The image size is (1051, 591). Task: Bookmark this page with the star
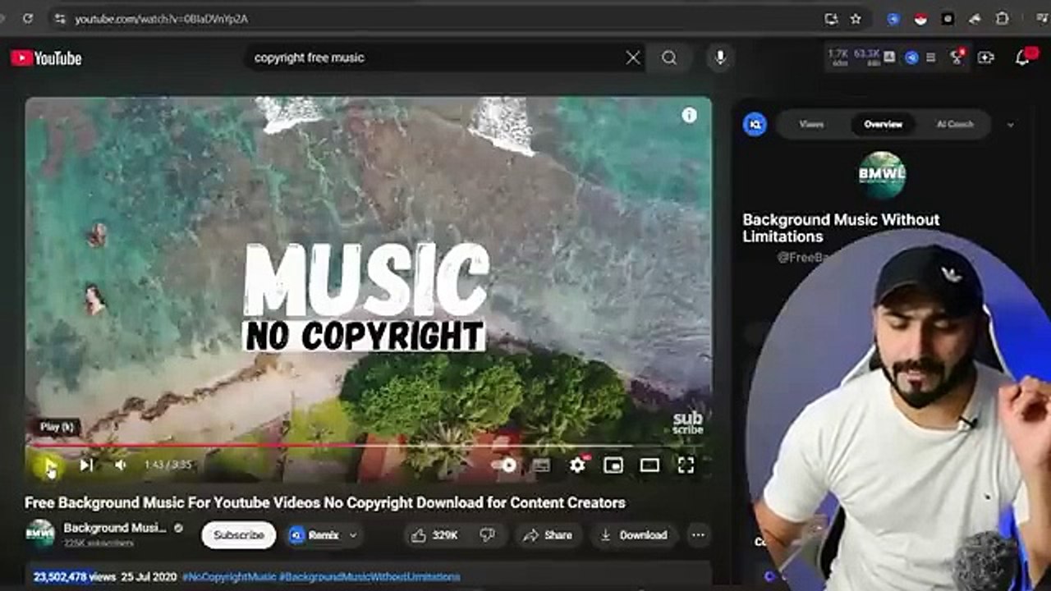click(856, 18)
